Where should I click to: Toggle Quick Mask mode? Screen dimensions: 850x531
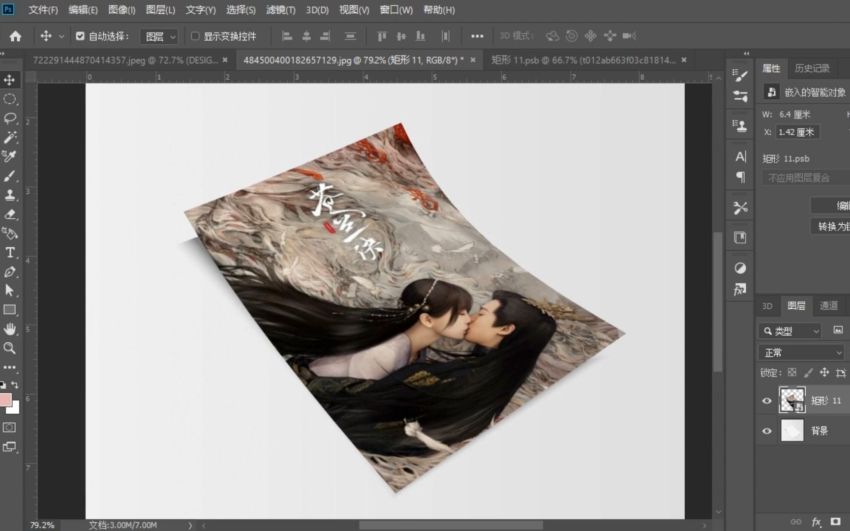click(x=9, y=427)
